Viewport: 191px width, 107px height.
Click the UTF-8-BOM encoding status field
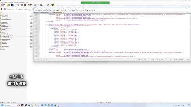[181, 60]
